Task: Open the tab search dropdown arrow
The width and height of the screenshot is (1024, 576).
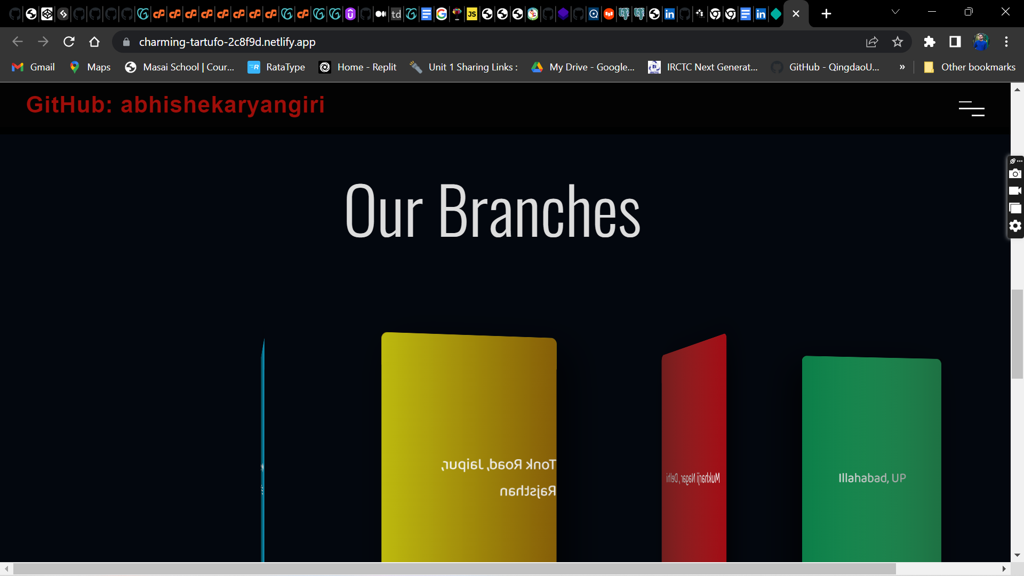Action: click(895, 11)
